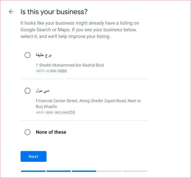
Task: Click the phone number ending in 888
Action: coord(51,71)
